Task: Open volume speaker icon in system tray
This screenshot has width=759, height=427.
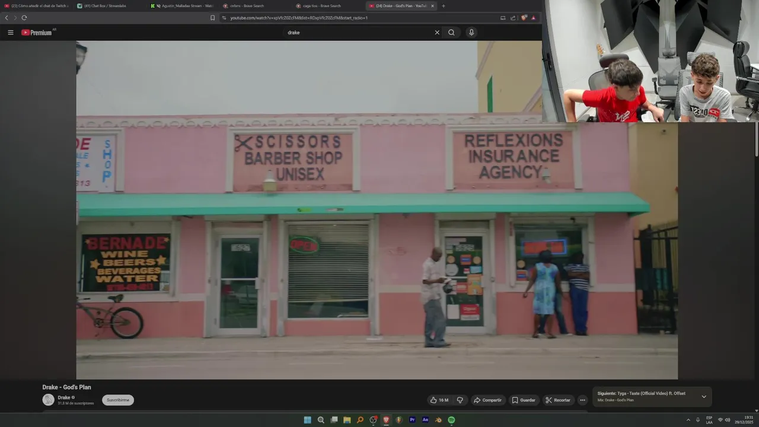Action: (728, 420)
